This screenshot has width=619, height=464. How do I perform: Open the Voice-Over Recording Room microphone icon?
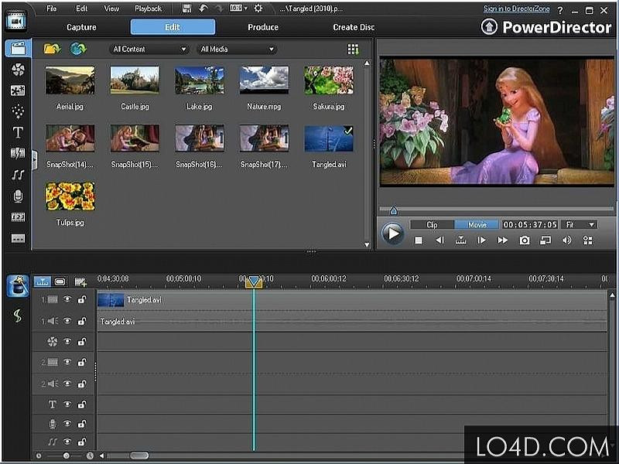17,196
